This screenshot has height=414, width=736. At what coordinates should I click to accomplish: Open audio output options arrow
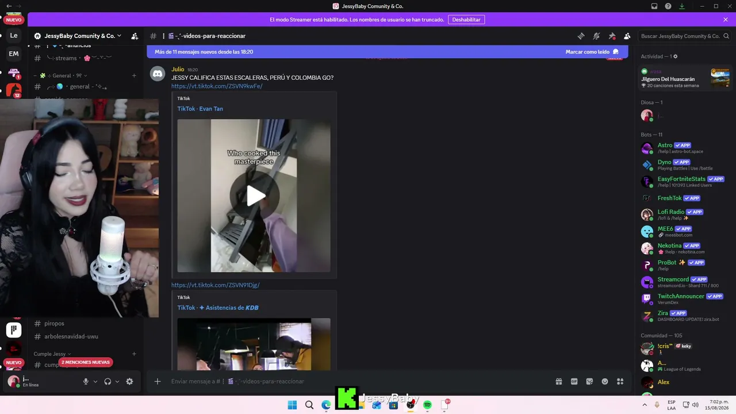pyautogui.click(x=117, y=381)
